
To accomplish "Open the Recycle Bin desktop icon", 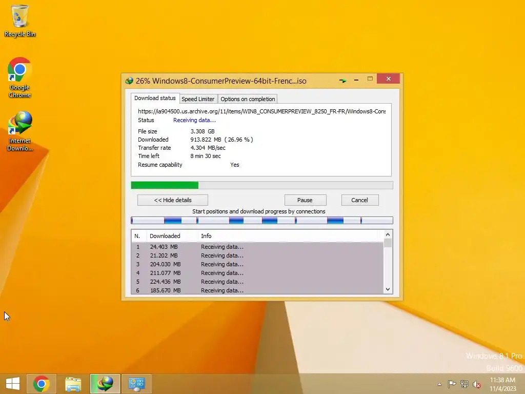I will (20, 21).
